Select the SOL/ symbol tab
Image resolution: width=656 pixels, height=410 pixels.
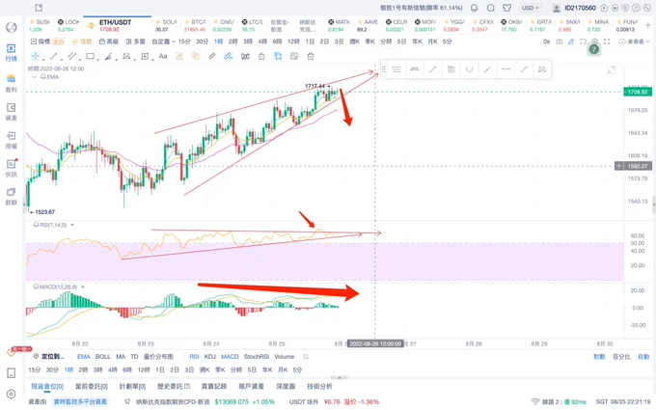pyautogui.click(x=165, y=25)
